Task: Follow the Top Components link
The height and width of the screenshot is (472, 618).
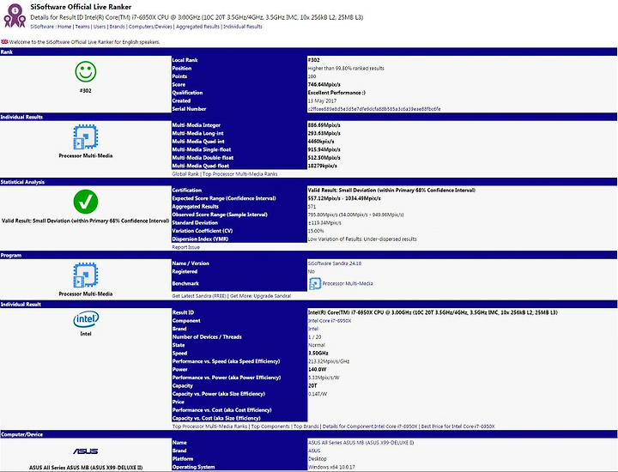Action: (270, 427)
